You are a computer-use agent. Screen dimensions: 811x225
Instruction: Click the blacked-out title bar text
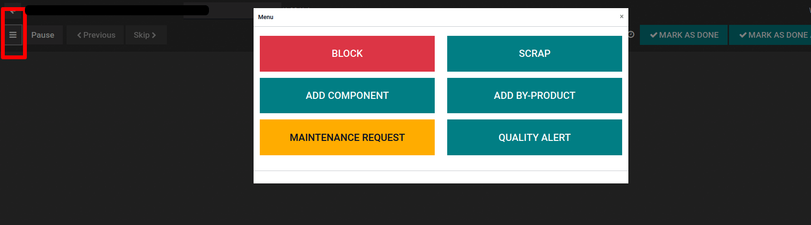tap(116, 10)
